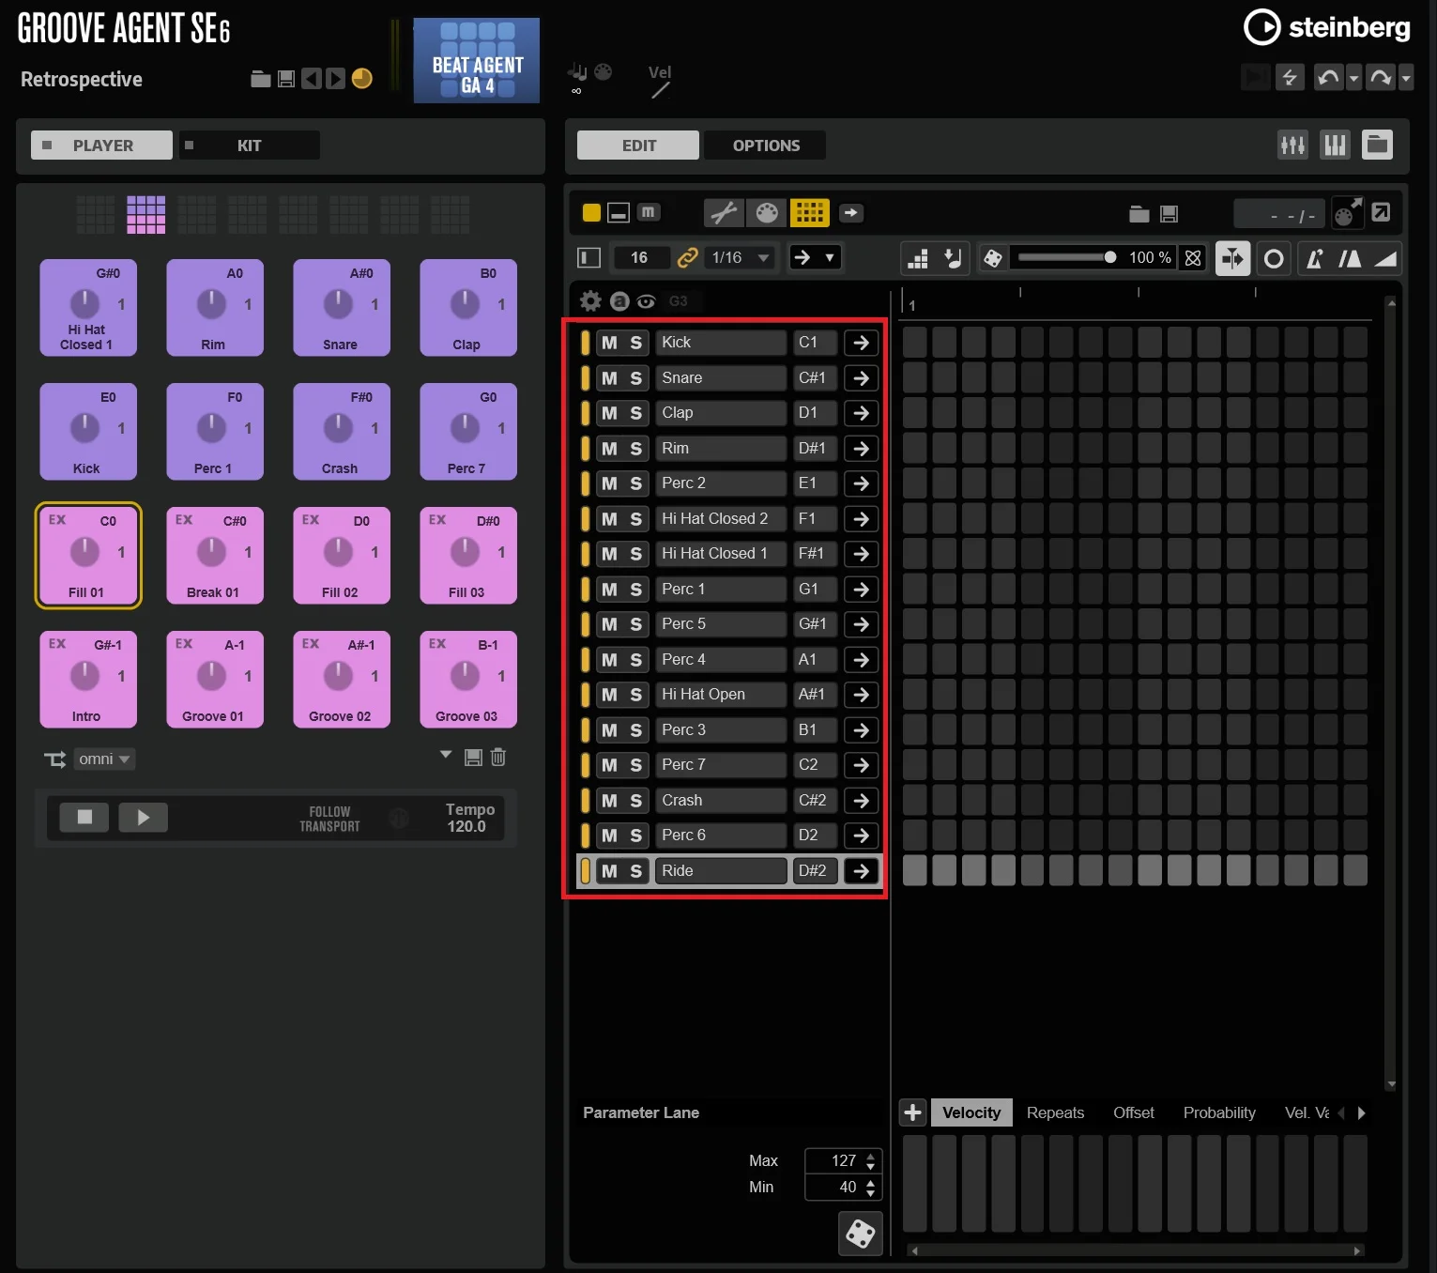Click the palette icon beside the wrench
1437x1273 pixels.
tap(767, 213)
